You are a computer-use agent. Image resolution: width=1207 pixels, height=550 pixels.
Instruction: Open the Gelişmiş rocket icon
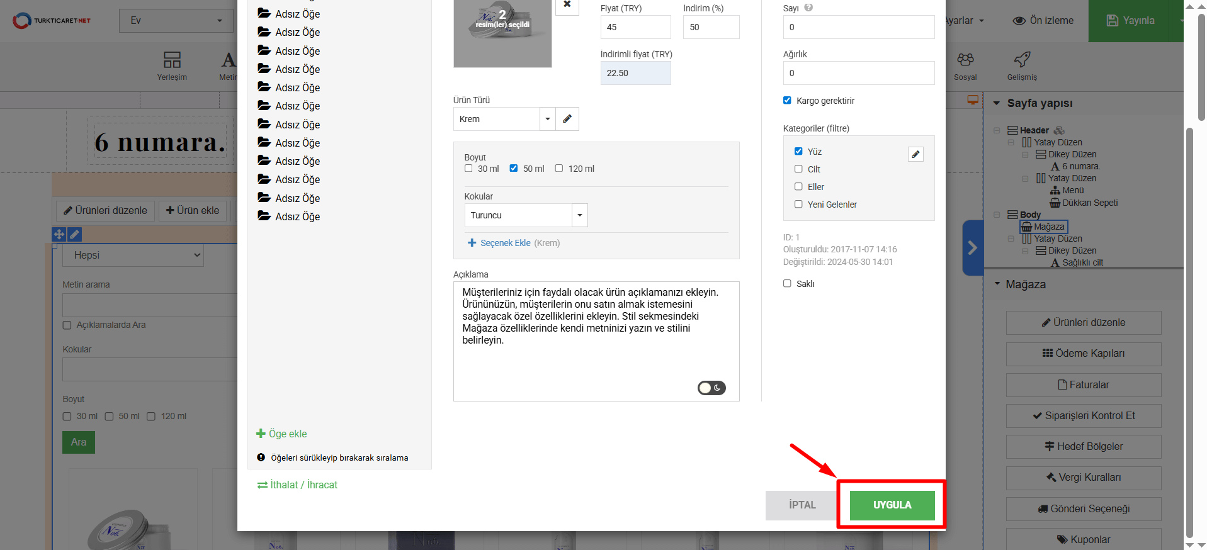coord(1021,60)
